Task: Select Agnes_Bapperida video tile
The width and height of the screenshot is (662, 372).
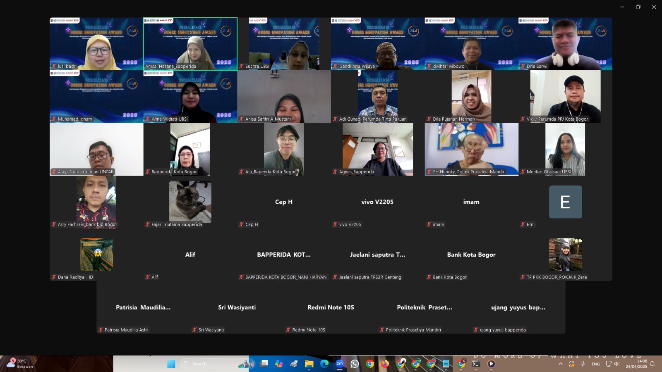Action: [x=378, y=149]
